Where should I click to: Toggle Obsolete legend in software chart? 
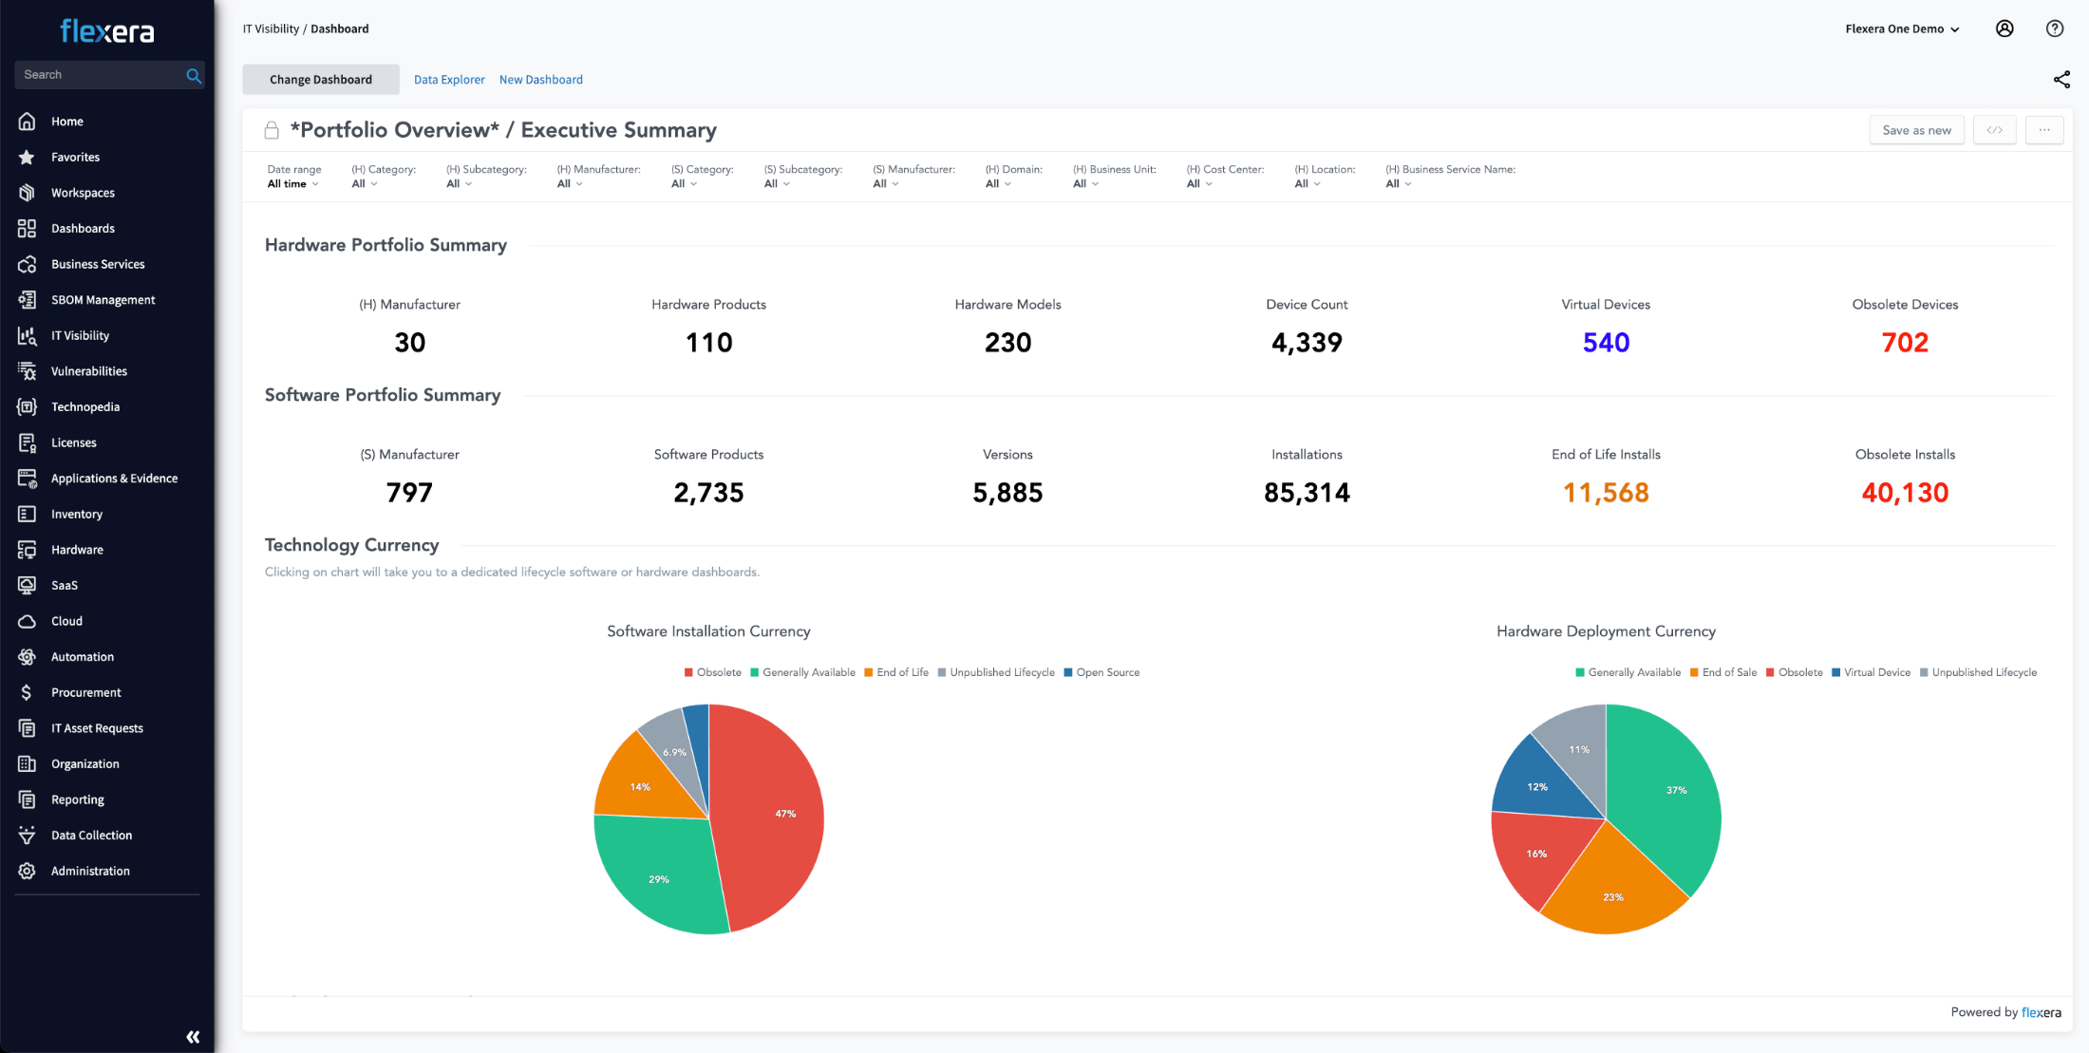(712, 672)
